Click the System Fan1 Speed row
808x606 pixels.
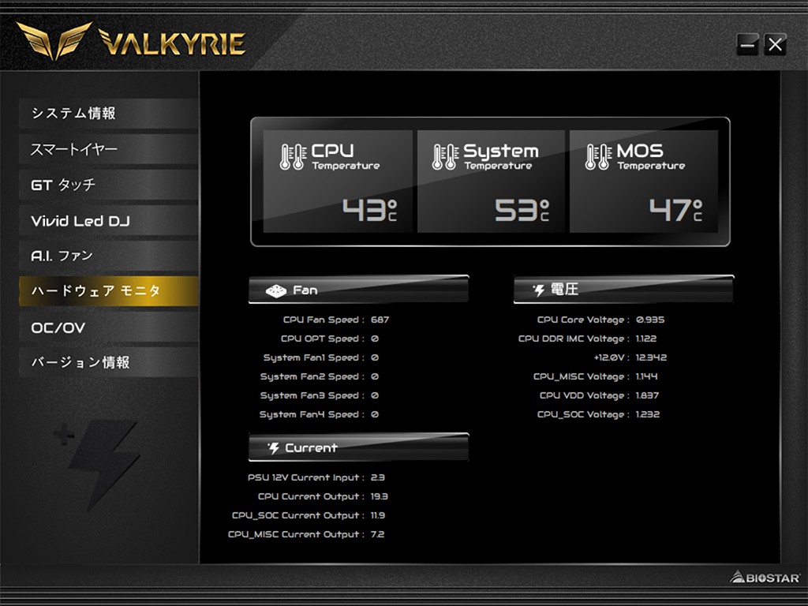(321, 358)
